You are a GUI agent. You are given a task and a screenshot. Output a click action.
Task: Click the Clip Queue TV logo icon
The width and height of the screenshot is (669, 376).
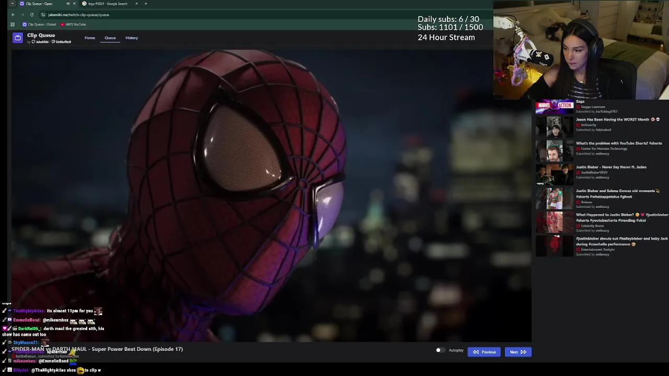pos(18,38)
